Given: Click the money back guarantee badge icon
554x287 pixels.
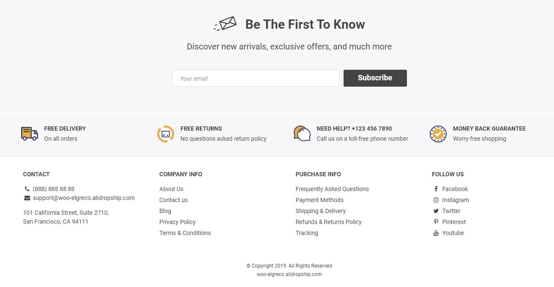Looking at the screenshot, I should tap(438, 134).
